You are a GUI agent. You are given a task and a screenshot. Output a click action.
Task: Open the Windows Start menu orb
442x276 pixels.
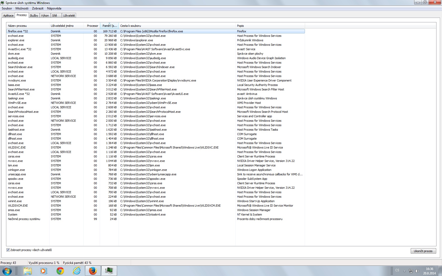point(7,271)
